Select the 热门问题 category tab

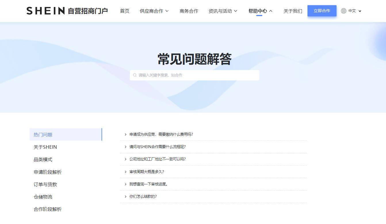pyautogui.click(x=66, y=135)
